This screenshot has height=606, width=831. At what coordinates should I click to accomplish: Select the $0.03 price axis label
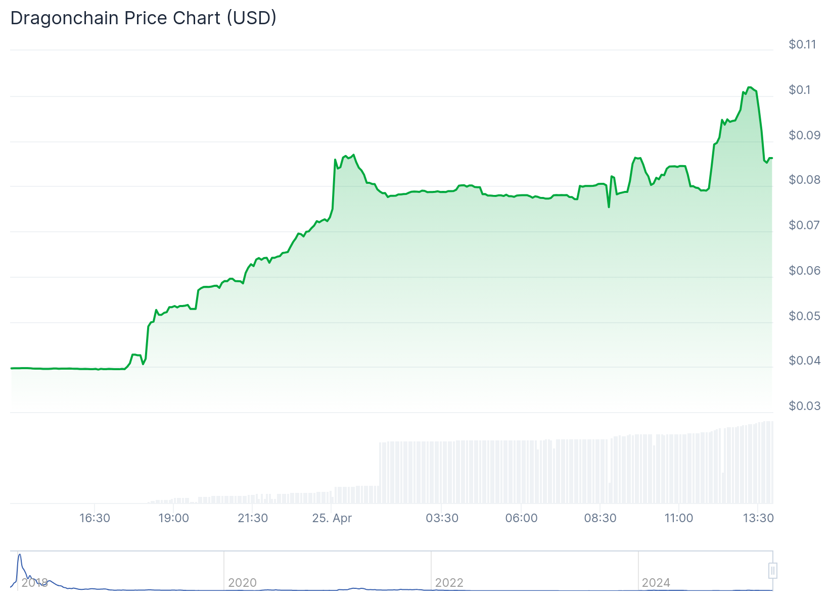pyautogui.click(x=804, y=406)
